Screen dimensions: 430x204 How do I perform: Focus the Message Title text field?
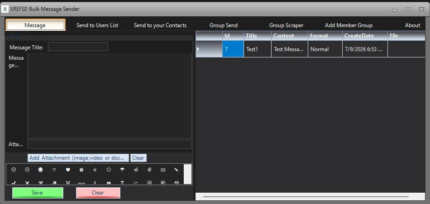tap(78, 47)
